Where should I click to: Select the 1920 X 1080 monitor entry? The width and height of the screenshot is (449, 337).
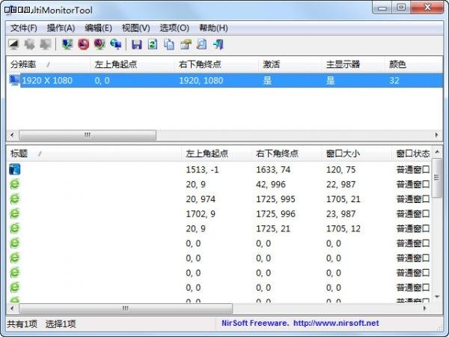(224, 80)
